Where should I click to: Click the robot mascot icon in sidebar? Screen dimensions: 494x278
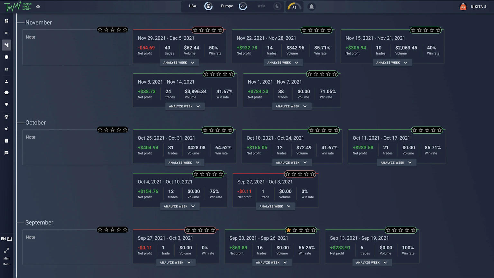click(6, 92)
